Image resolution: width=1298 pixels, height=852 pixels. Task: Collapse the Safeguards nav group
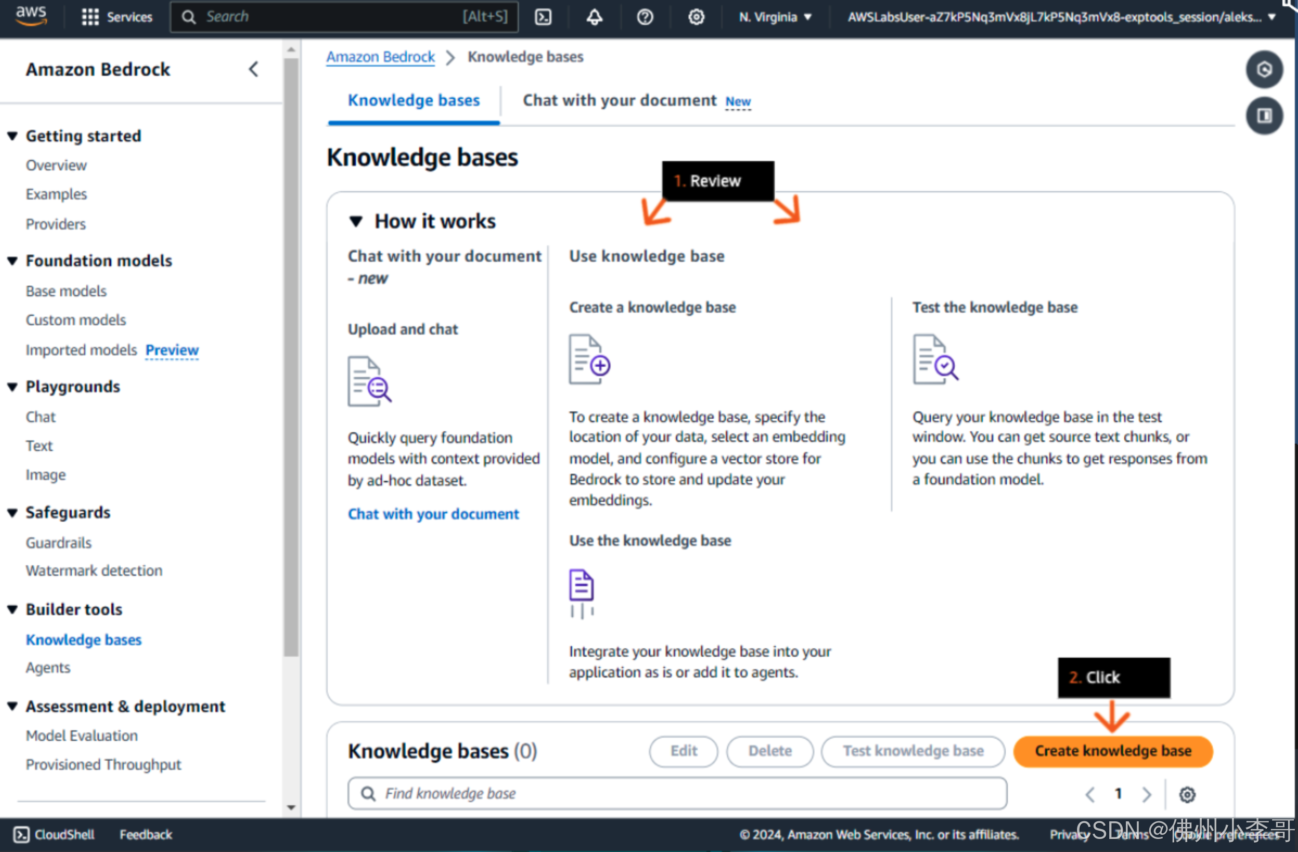click(x=12, y=512)
